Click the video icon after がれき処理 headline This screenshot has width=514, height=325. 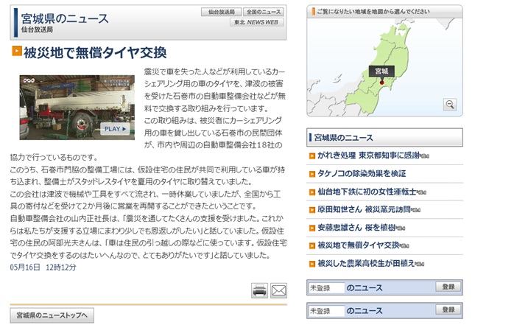point(425,156)
